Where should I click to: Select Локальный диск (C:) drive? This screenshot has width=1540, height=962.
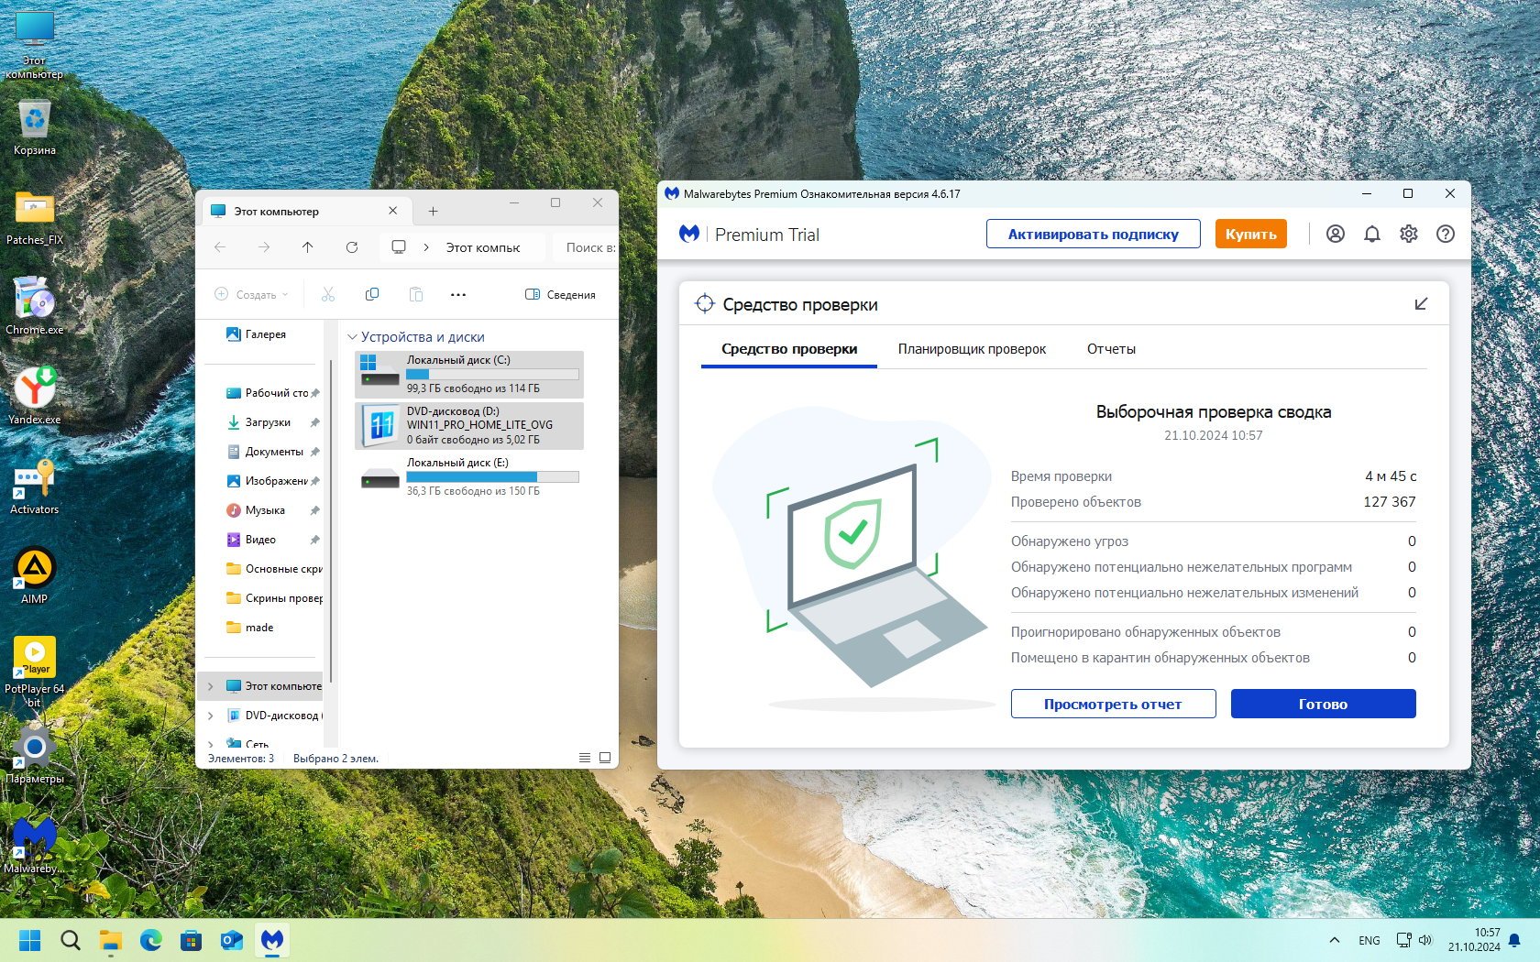point(469,374)
